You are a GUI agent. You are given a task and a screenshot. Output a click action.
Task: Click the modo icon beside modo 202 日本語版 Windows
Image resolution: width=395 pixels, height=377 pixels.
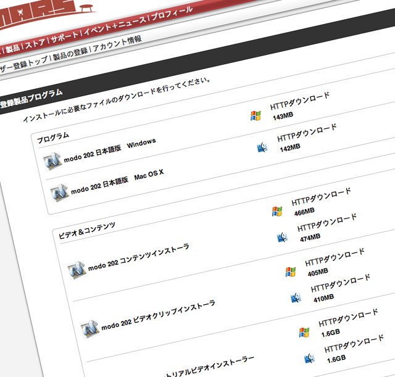pyautogui.click(x=52, y=161)
